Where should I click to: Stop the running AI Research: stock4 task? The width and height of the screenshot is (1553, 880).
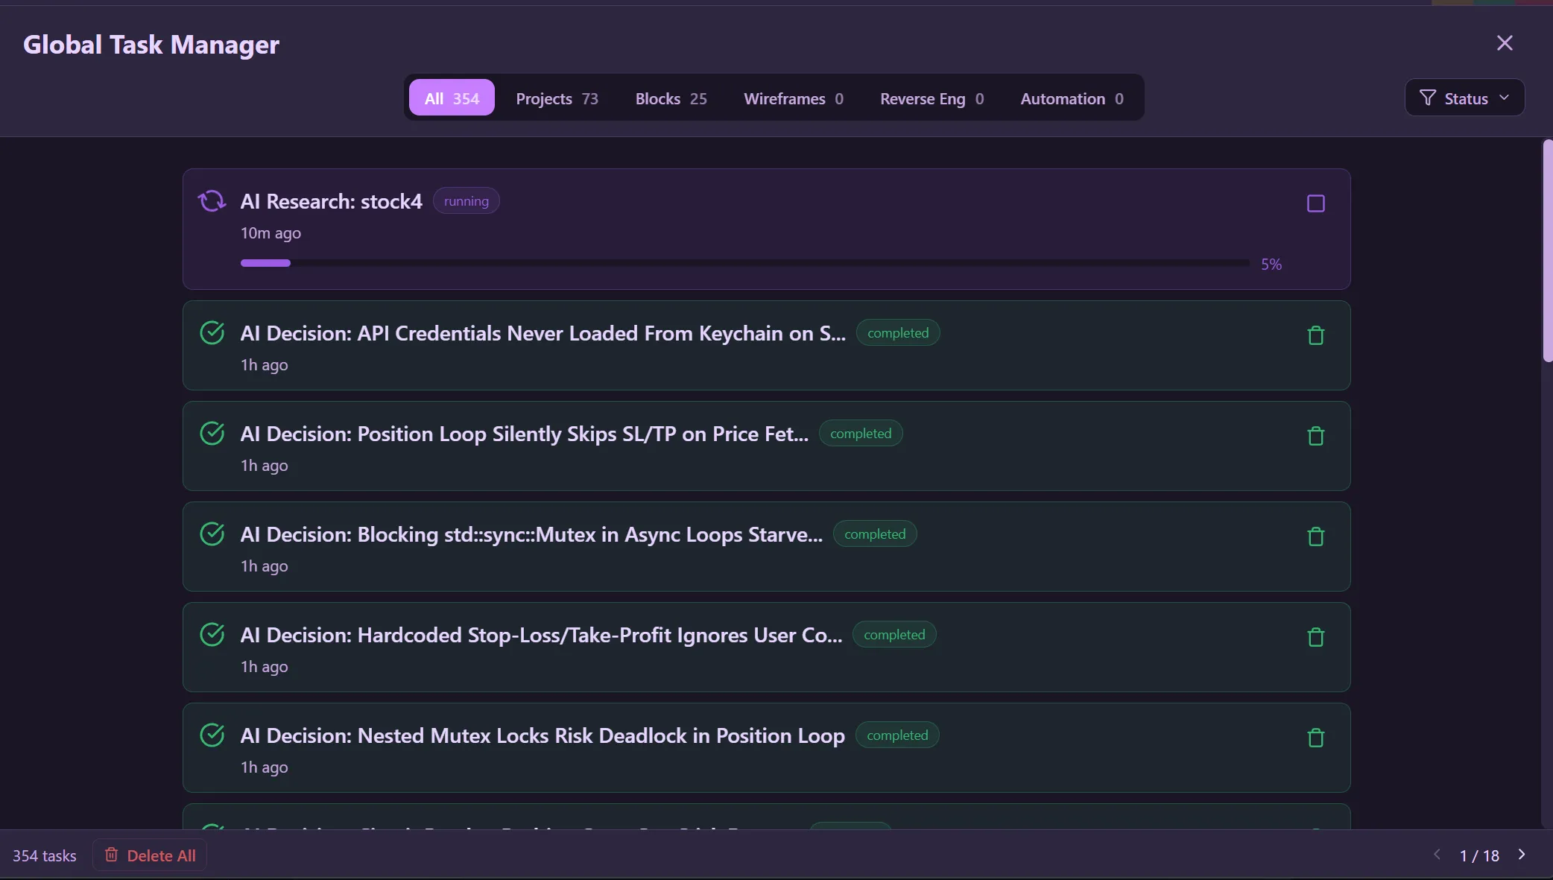pyautogui.click(x=1315, y=203)
